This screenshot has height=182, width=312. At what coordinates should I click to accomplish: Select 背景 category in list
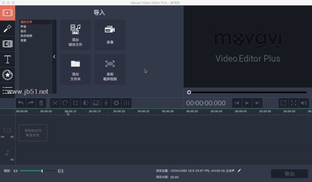[23, 40]
